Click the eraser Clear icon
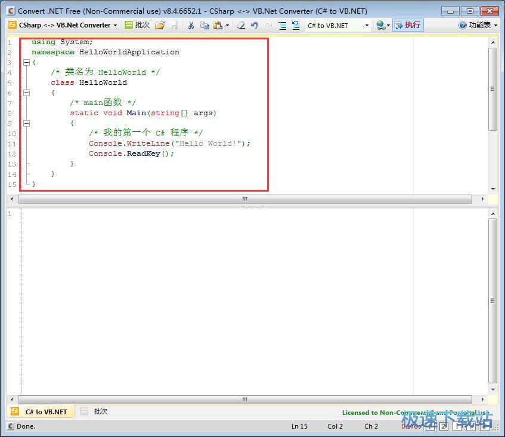Viewport: 505px width, 437px height. [x=241, y=25]
